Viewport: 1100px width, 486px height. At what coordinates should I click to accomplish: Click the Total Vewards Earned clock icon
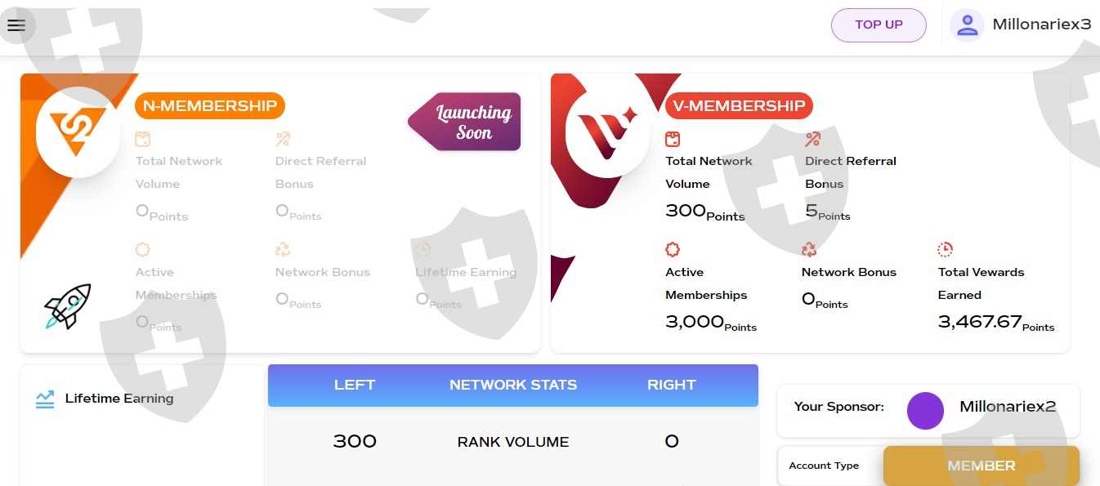coord(946,249)
